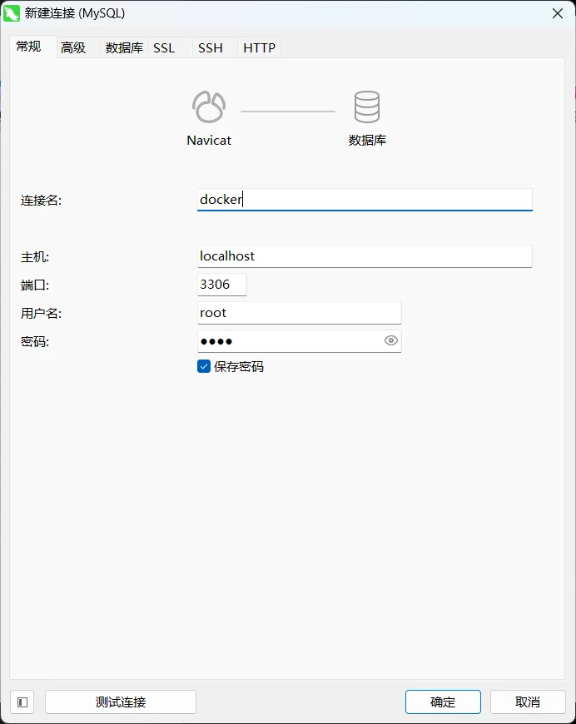The image size is (576, 724).
Task: Toggle the side panel icon at bottom left
Action: (x=22, y=702)
